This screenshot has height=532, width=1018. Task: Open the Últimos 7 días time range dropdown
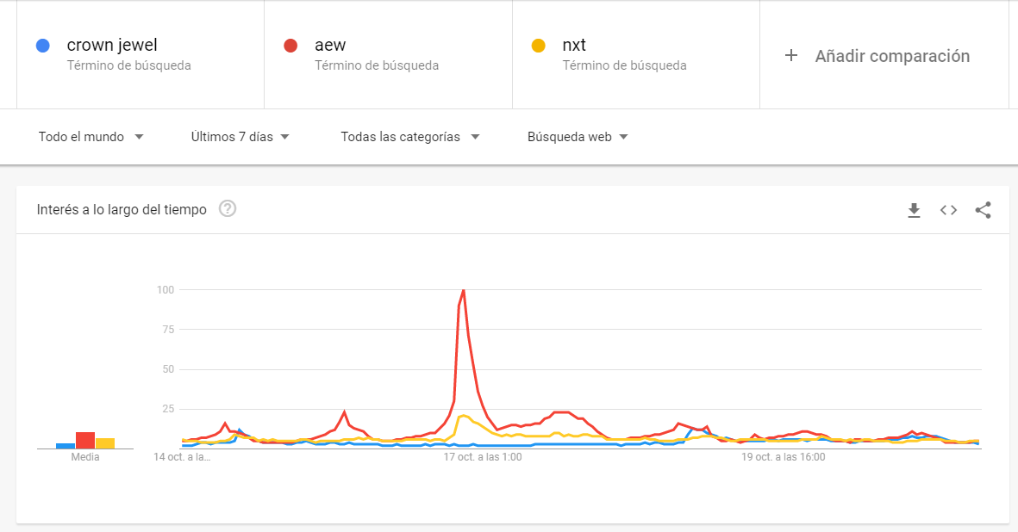(240, 137)
